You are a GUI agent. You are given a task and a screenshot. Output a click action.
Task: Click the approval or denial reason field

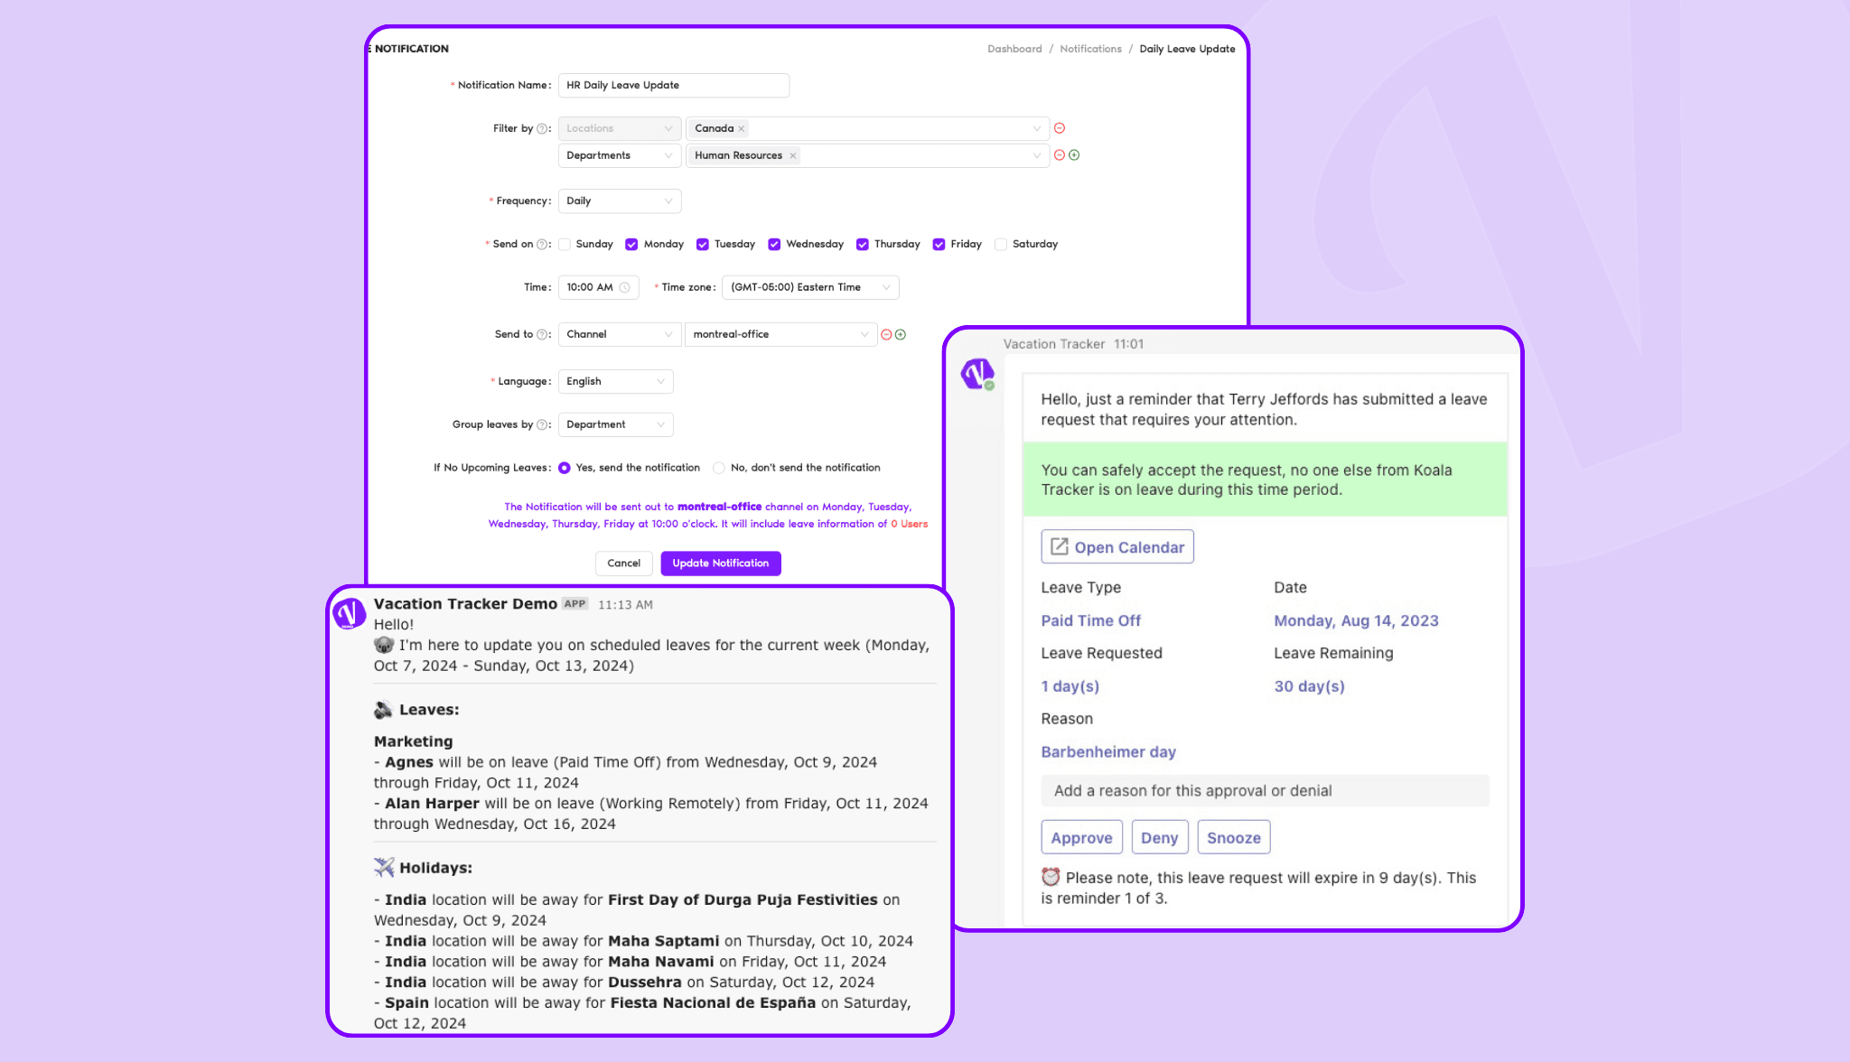click(x=1265, y=791)
